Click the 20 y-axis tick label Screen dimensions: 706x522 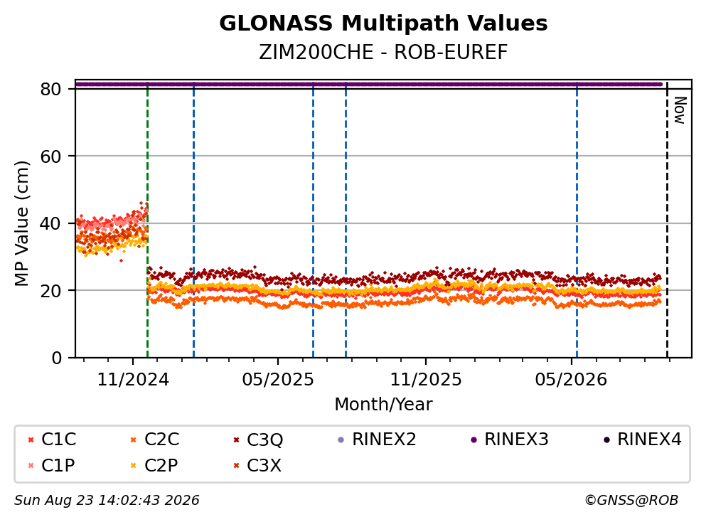coord(51,290)
